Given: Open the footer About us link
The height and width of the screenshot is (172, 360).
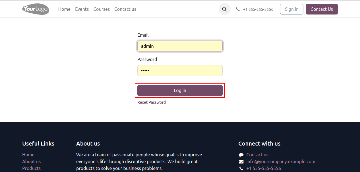Looking at the screenshot, I should [x=32, y=161].
